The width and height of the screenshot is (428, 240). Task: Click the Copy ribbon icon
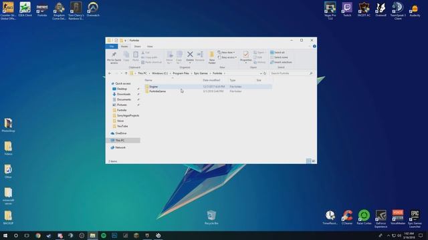click(x=126, y=56)
